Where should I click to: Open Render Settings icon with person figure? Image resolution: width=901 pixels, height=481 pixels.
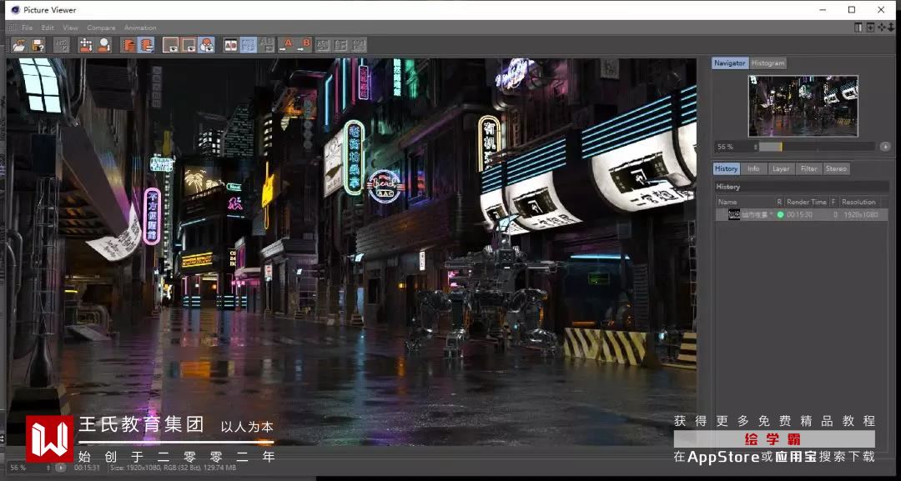[104, 45]
